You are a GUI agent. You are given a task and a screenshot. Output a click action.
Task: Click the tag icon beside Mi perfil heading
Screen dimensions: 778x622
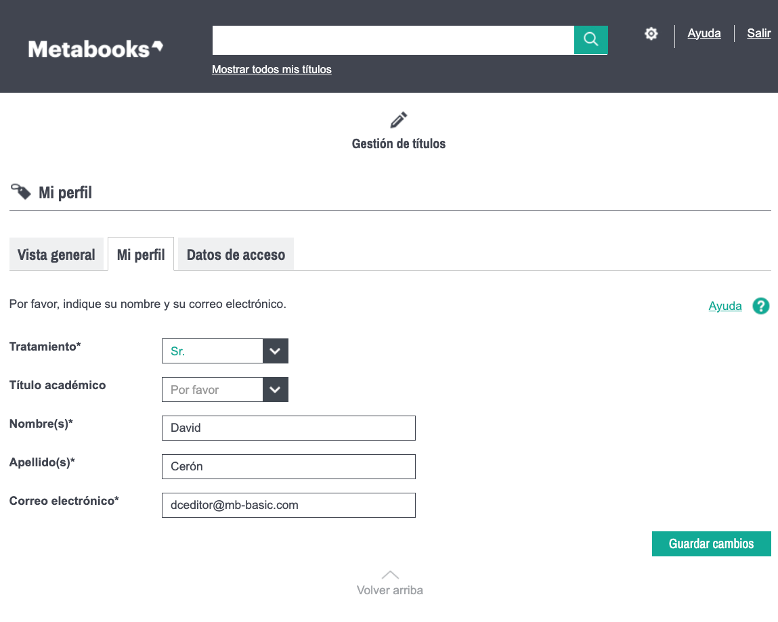[21, 192]
